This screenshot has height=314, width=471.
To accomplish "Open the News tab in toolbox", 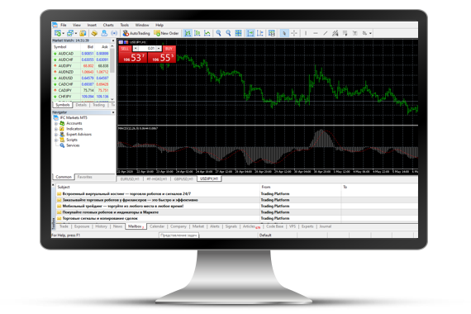I will pos(117,226).
